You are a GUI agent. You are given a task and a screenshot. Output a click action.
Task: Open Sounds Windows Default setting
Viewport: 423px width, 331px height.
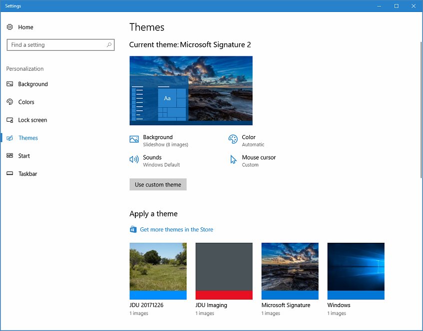155,161
